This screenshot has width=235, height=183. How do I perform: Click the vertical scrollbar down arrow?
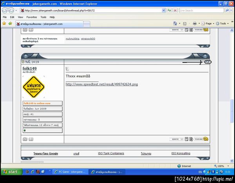coord(232,161)
